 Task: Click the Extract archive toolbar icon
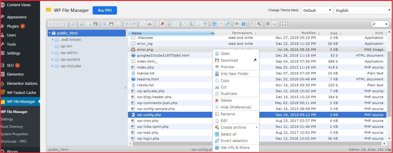pyautogui.click(x=252, y=24)
